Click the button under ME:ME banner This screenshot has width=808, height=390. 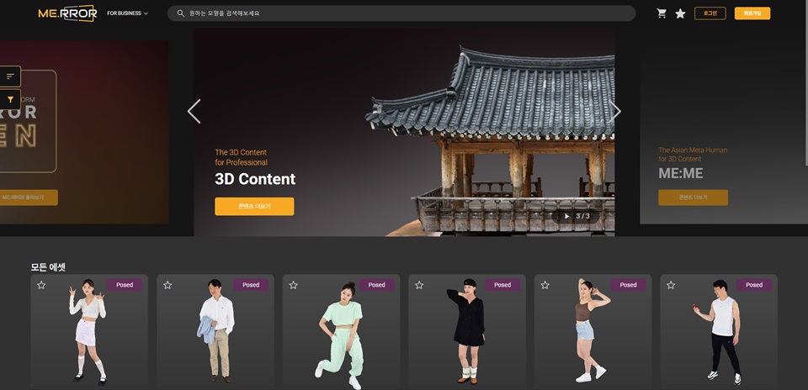[693, 198]
